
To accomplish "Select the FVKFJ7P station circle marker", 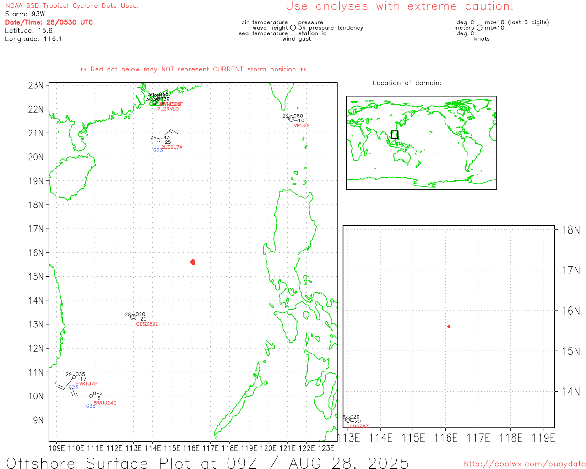I will [x=74, y=377].
